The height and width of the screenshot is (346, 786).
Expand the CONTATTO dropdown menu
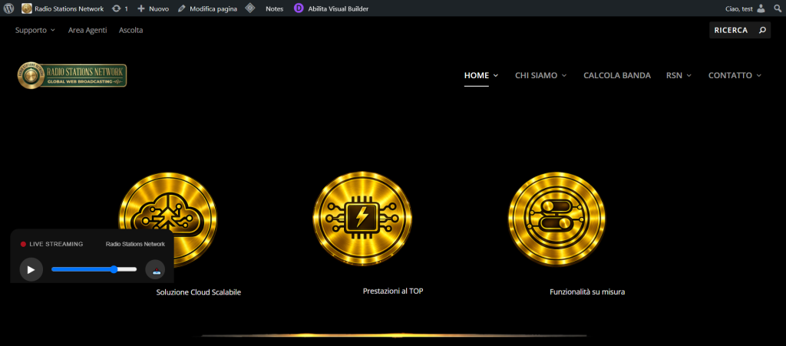735,76
